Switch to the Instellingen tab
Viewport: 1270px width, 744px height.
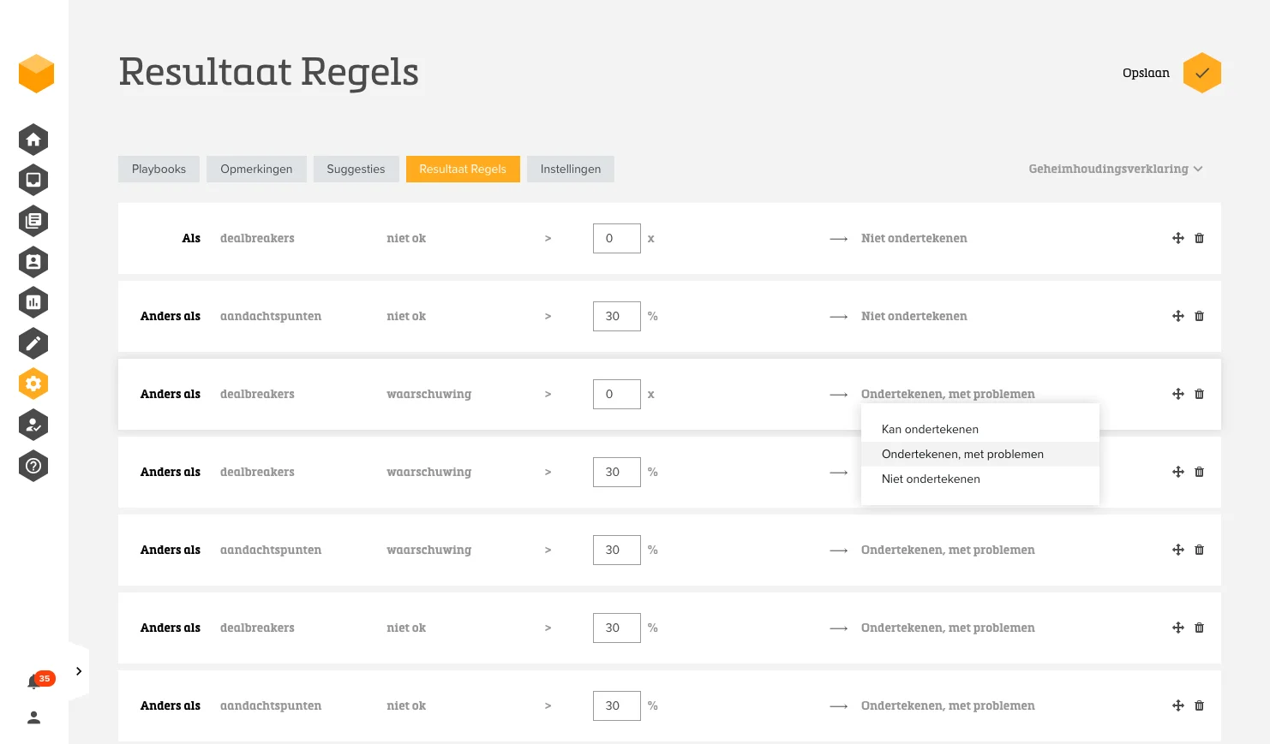coord(570,170)
